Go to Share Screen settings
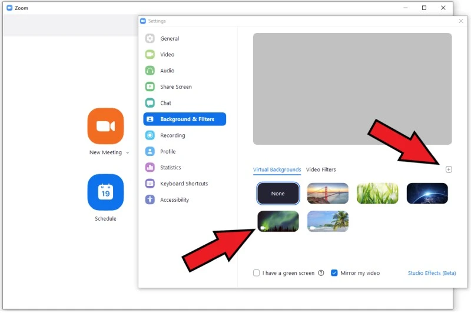The width and height of the screenshot is (471, 313). click(175, 87)
